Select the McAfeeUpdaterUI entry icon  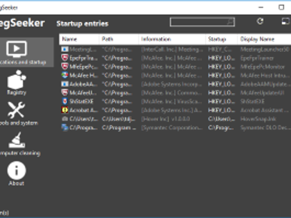pos(65,93)
